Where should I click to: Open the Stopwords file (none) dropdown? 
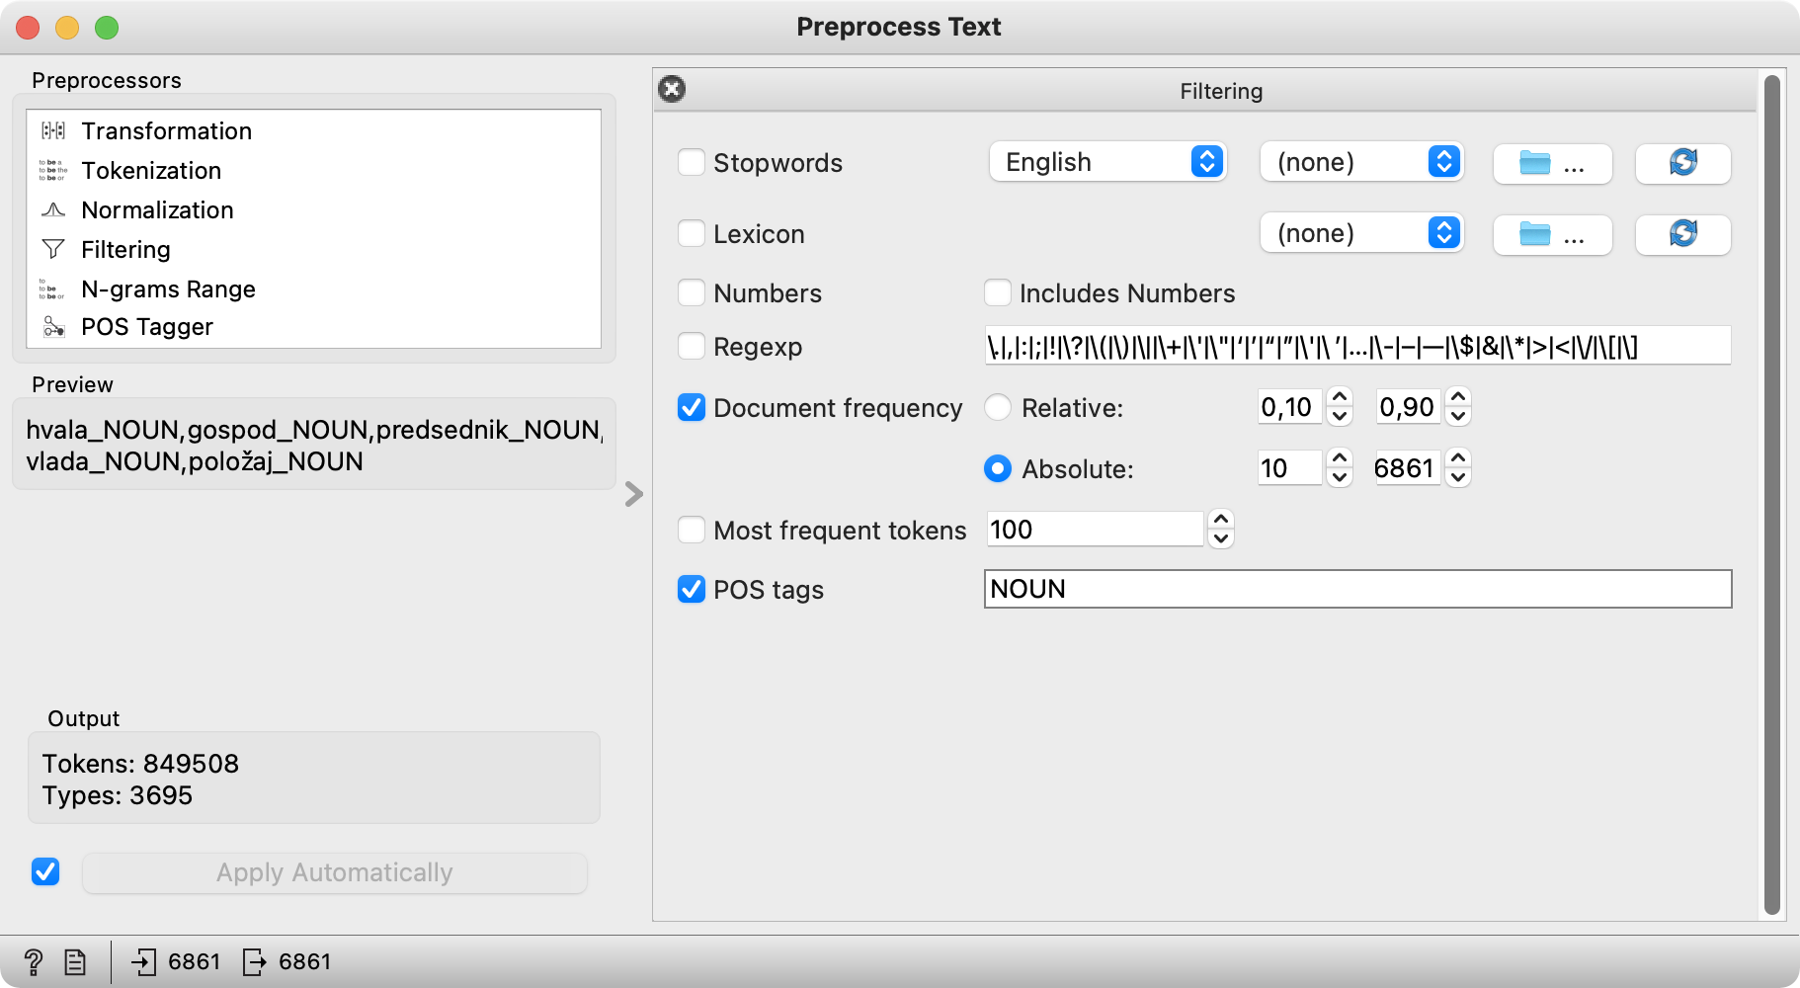(1361, 162)
